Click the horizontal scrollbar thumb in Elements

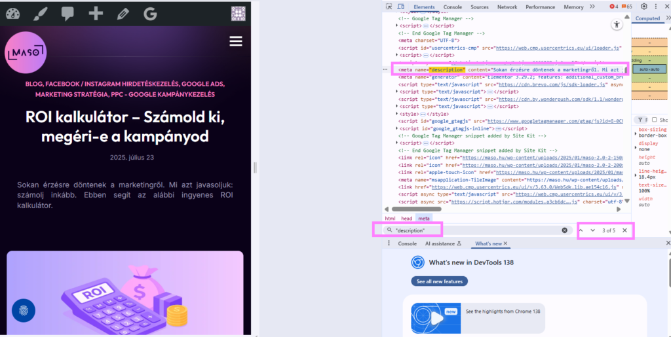[x=416, y=209]
